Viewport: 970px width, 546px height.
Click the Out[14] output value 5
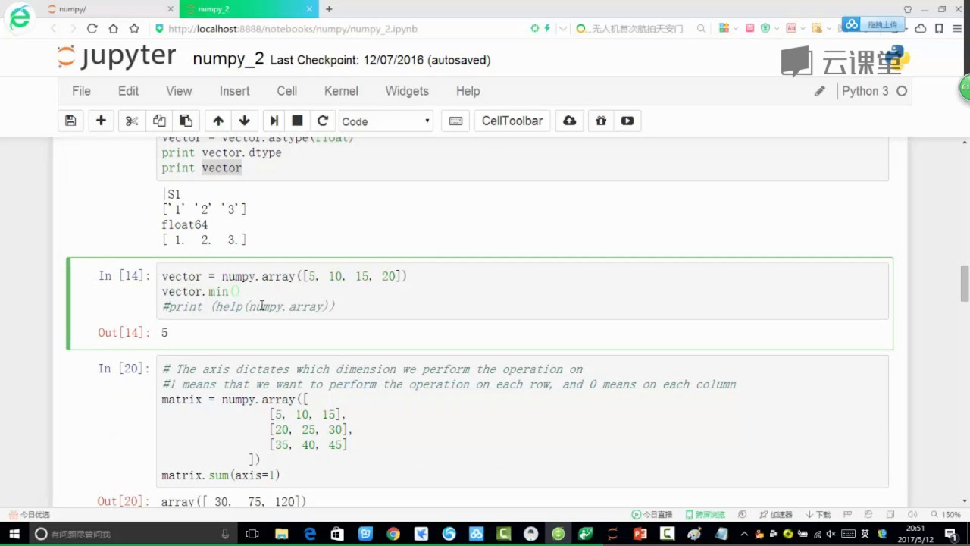(x=164, y=333)
